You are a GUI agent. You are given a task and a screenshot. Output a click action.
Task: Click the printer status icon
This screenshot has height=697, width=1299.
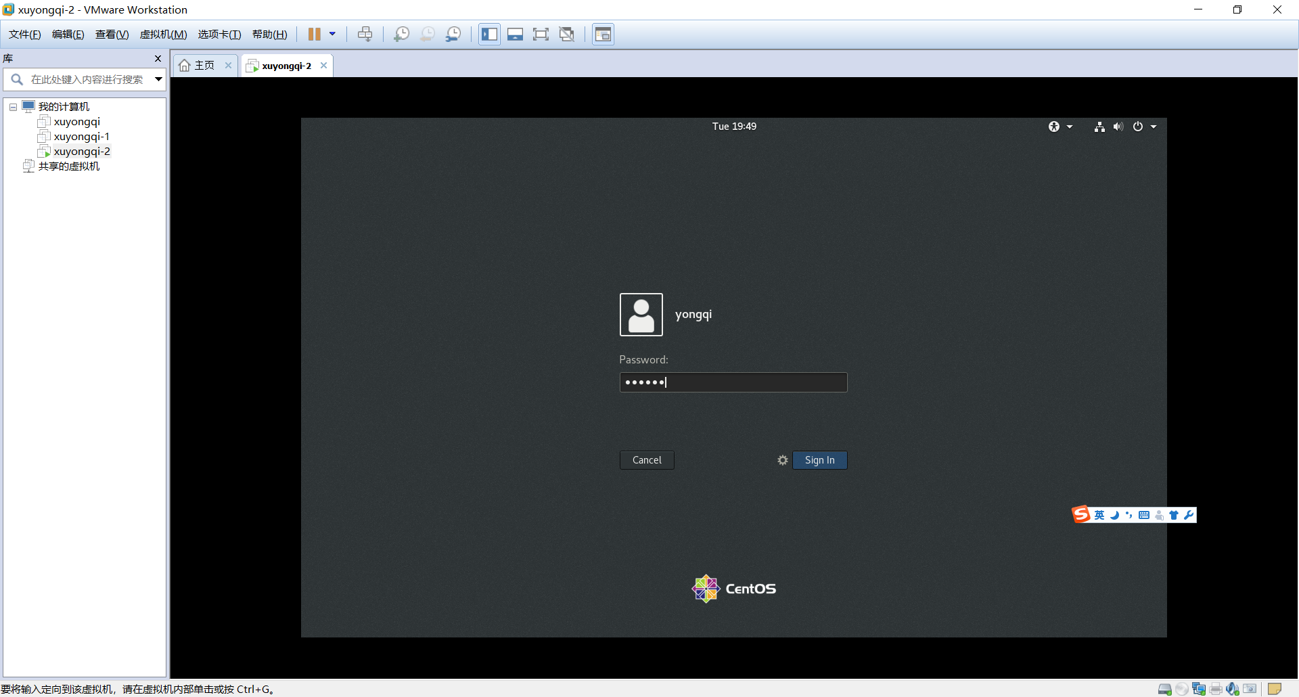(x=1216, y=689)
